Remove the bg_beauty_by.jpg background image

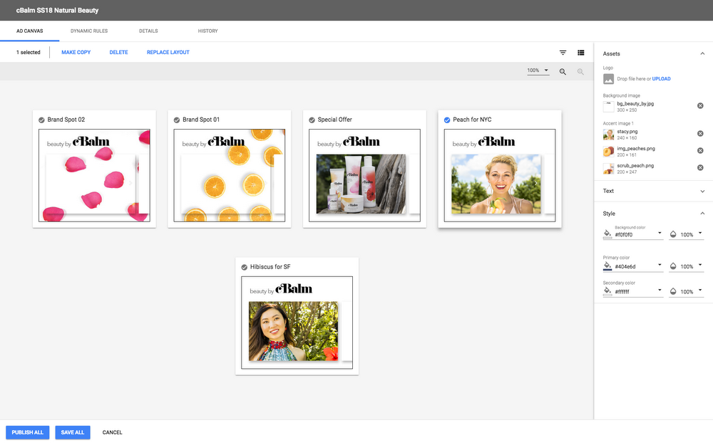700,106
